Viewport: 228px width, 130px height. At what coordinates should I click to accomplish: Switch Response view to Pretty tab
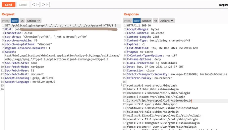[128, 21]
